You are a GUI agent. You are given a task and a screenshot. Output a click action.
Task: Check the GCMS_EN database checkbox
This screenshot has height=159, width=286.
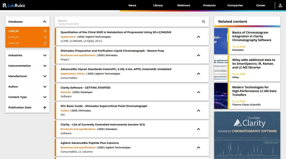click(45, 37)
